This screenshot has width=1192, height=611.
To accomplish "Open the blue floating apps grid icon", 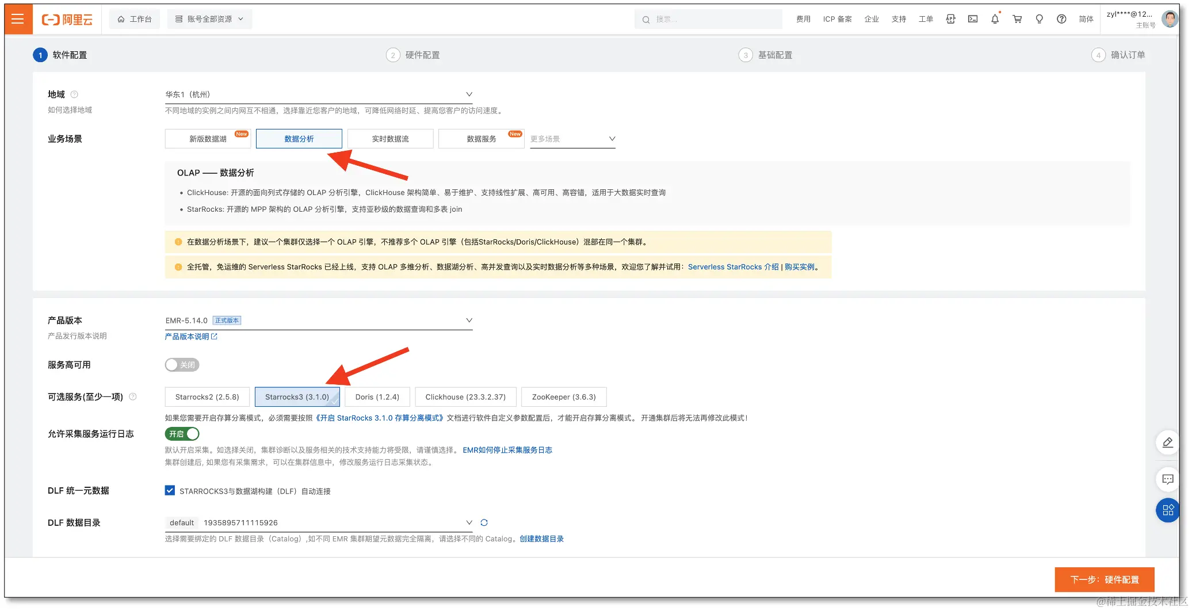I will pyautogui.click(x=1167, y=510).
